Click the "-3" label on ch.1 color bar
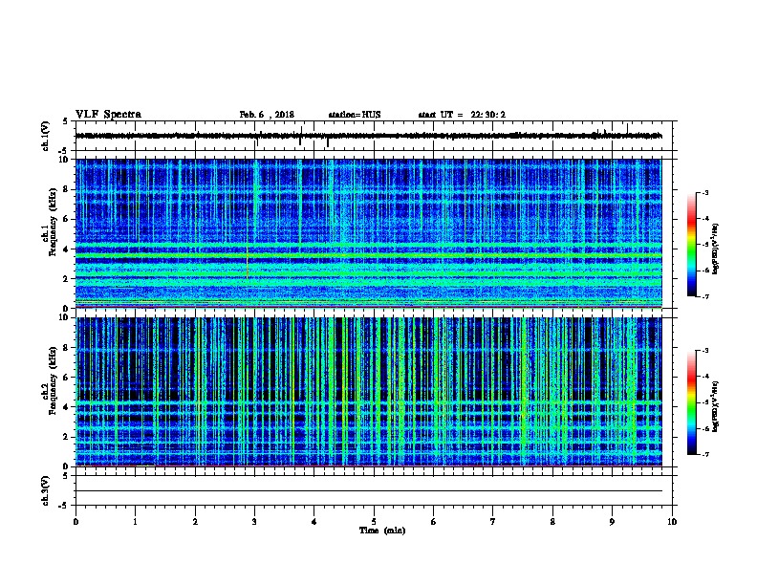The height and width of the screenshot is (585, 757). click(704, 193)
